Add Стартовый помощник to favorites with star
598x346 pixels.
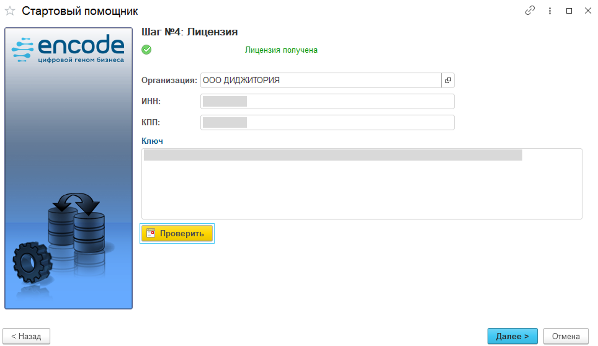[10, 11]
